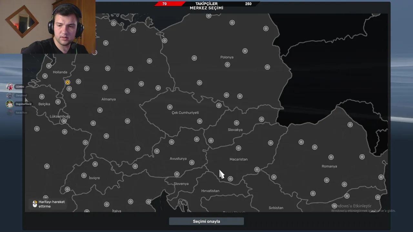Click the Avusturya country label
Screen dimensions: 413x232
click(x=178, y=159)
